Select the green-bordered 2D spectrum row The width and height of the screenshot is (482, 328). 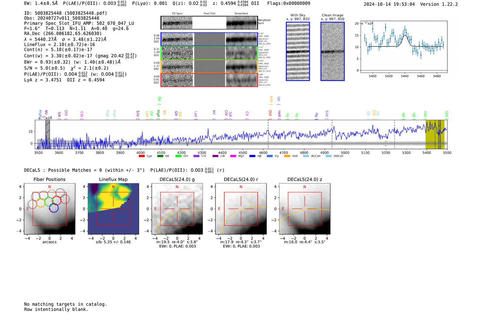pos(209,53)
